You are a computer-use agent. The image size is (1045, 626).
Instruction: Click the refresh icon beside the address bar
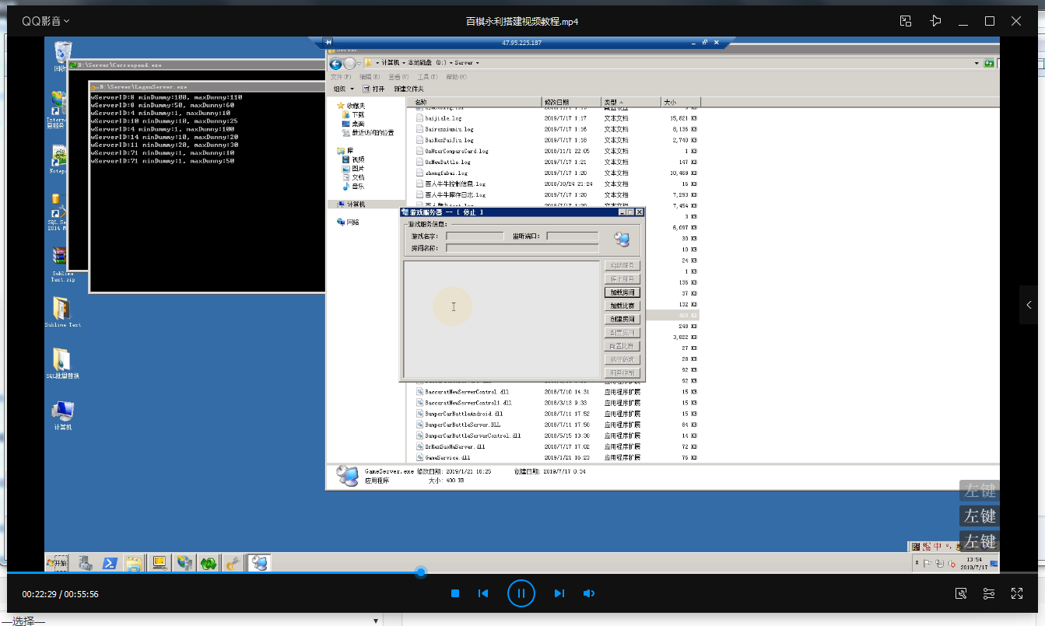click(989, 63)
